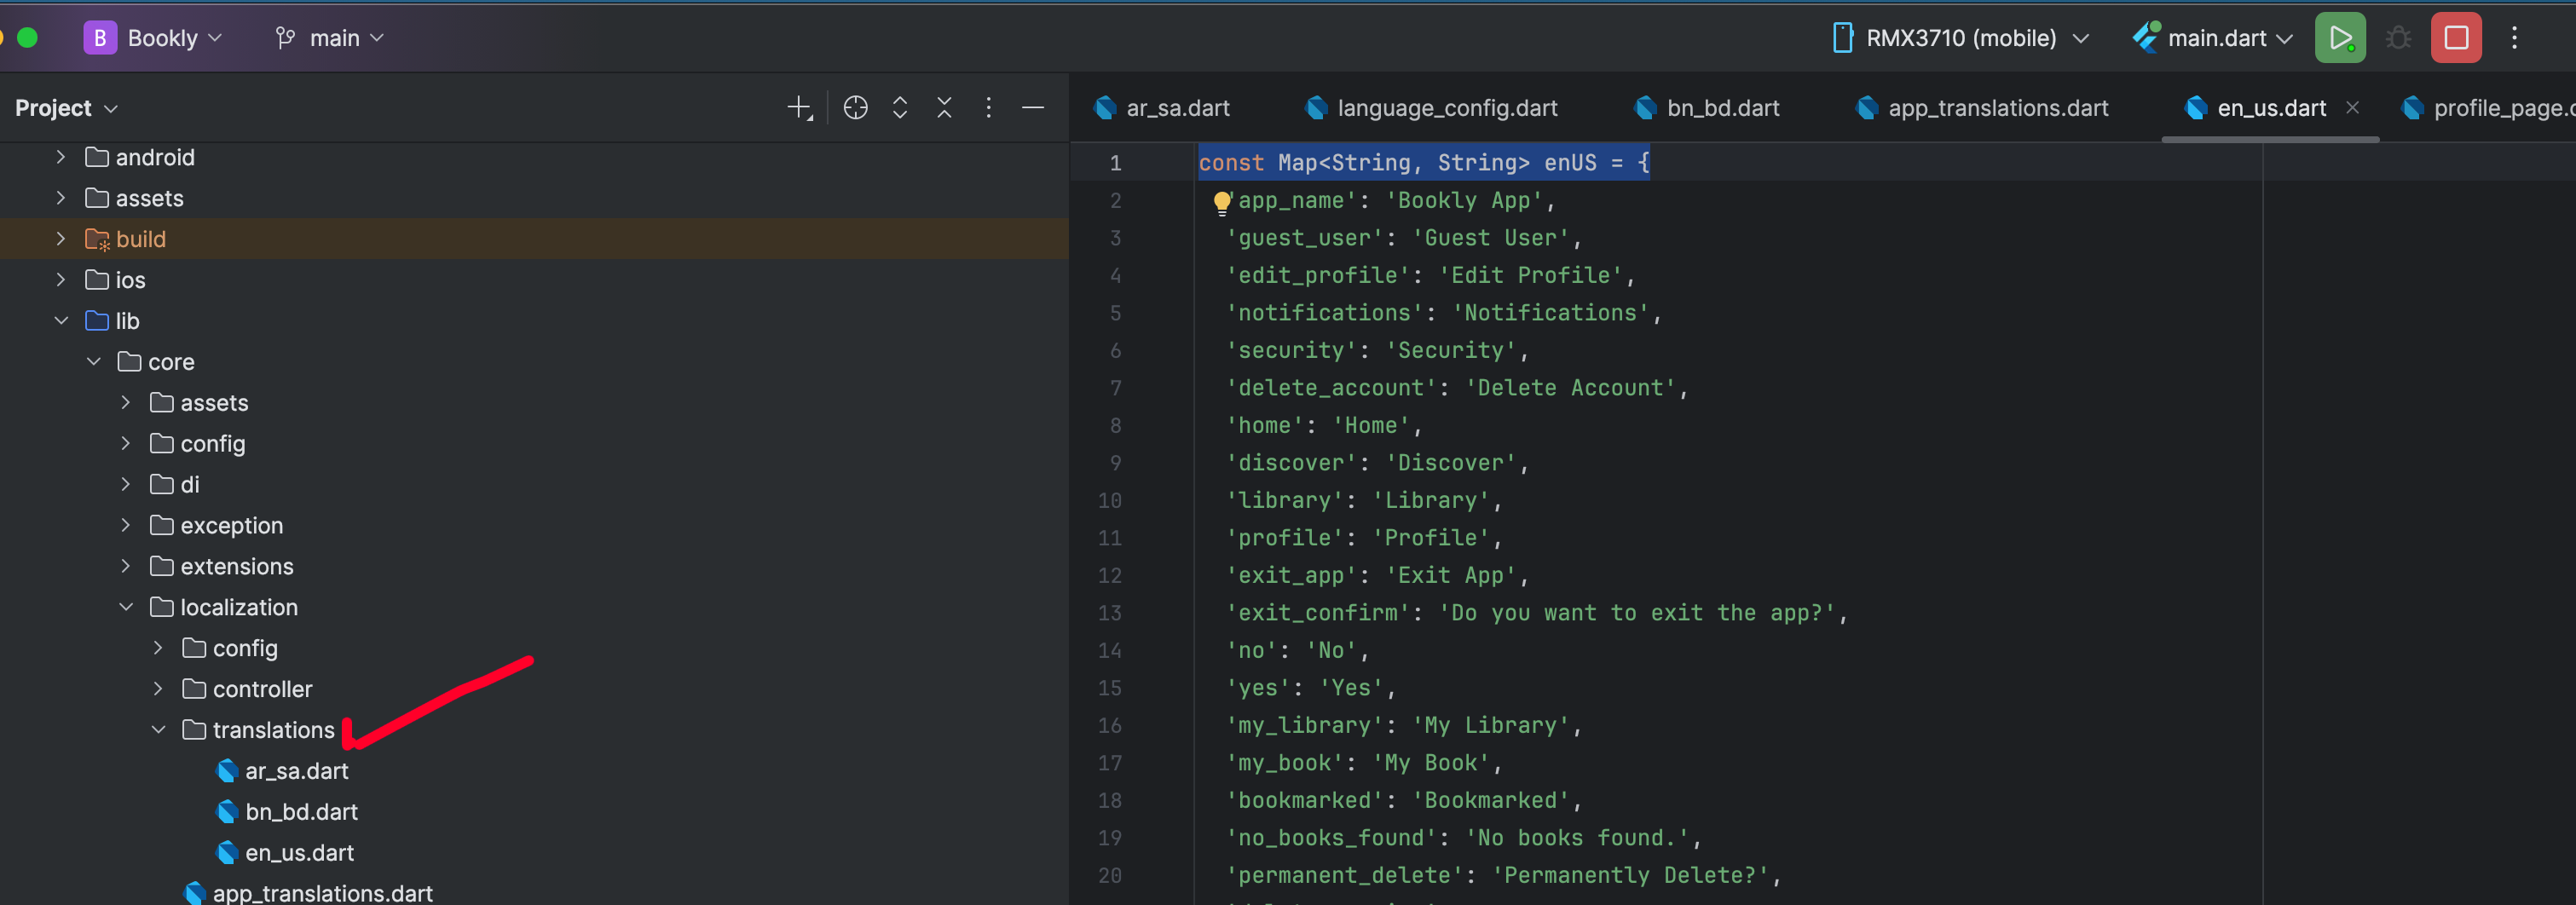The height and width of the screenshot is (905, 2576).
Task: Switch to the bn_bd.dart tab
Action: coord(1708,108)
